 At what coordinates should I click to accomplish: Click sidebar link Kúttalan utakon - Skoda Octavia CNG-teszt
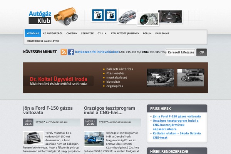click(x=177, y=136)
